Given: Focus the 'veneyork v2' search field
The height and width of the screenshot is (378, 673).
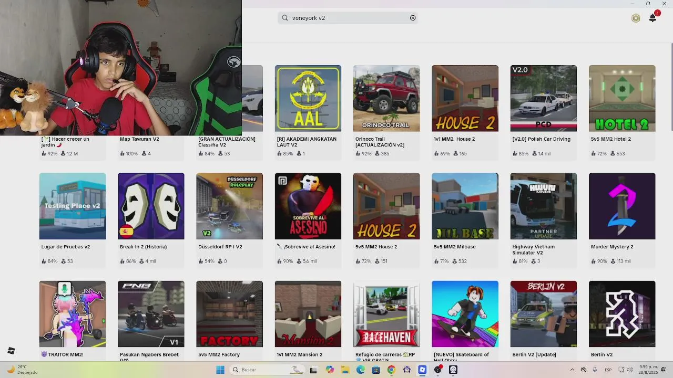Looking at the screenshot, I should (x=348, y=18).
